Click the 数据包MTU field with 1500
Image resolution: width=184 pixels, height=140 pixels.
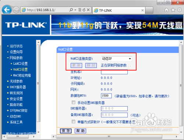[106, 96]
